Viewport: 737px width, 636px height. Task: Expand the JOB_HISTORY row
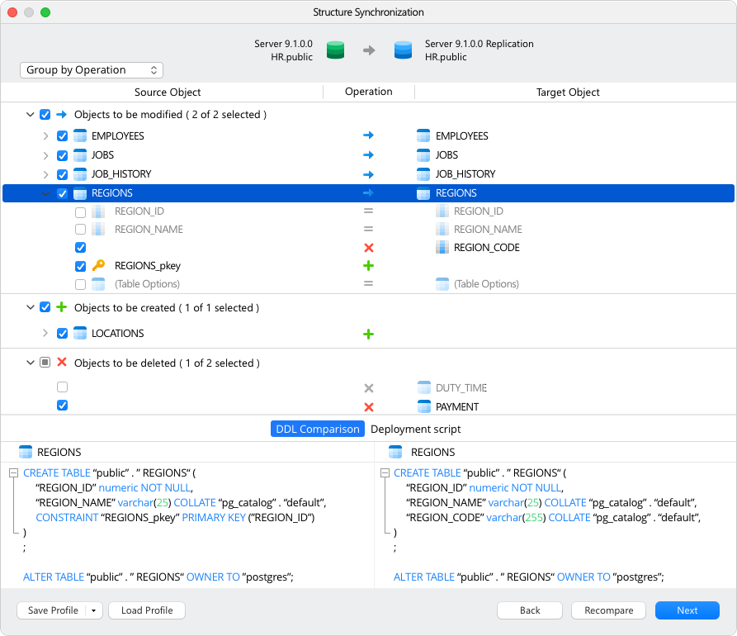click(45, 174)
